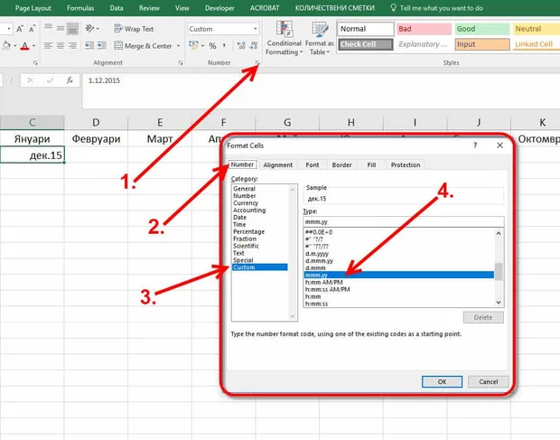The height and width of the screenshot is (440, 560).
Task: Click the Delete format button
Action: click(483, 317)
